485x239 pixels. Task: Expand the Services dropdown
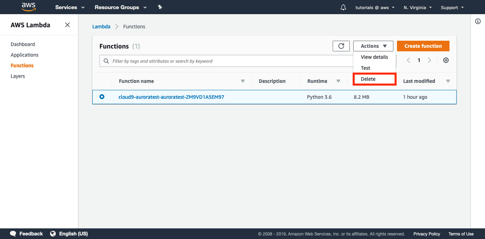coord(70,7)
